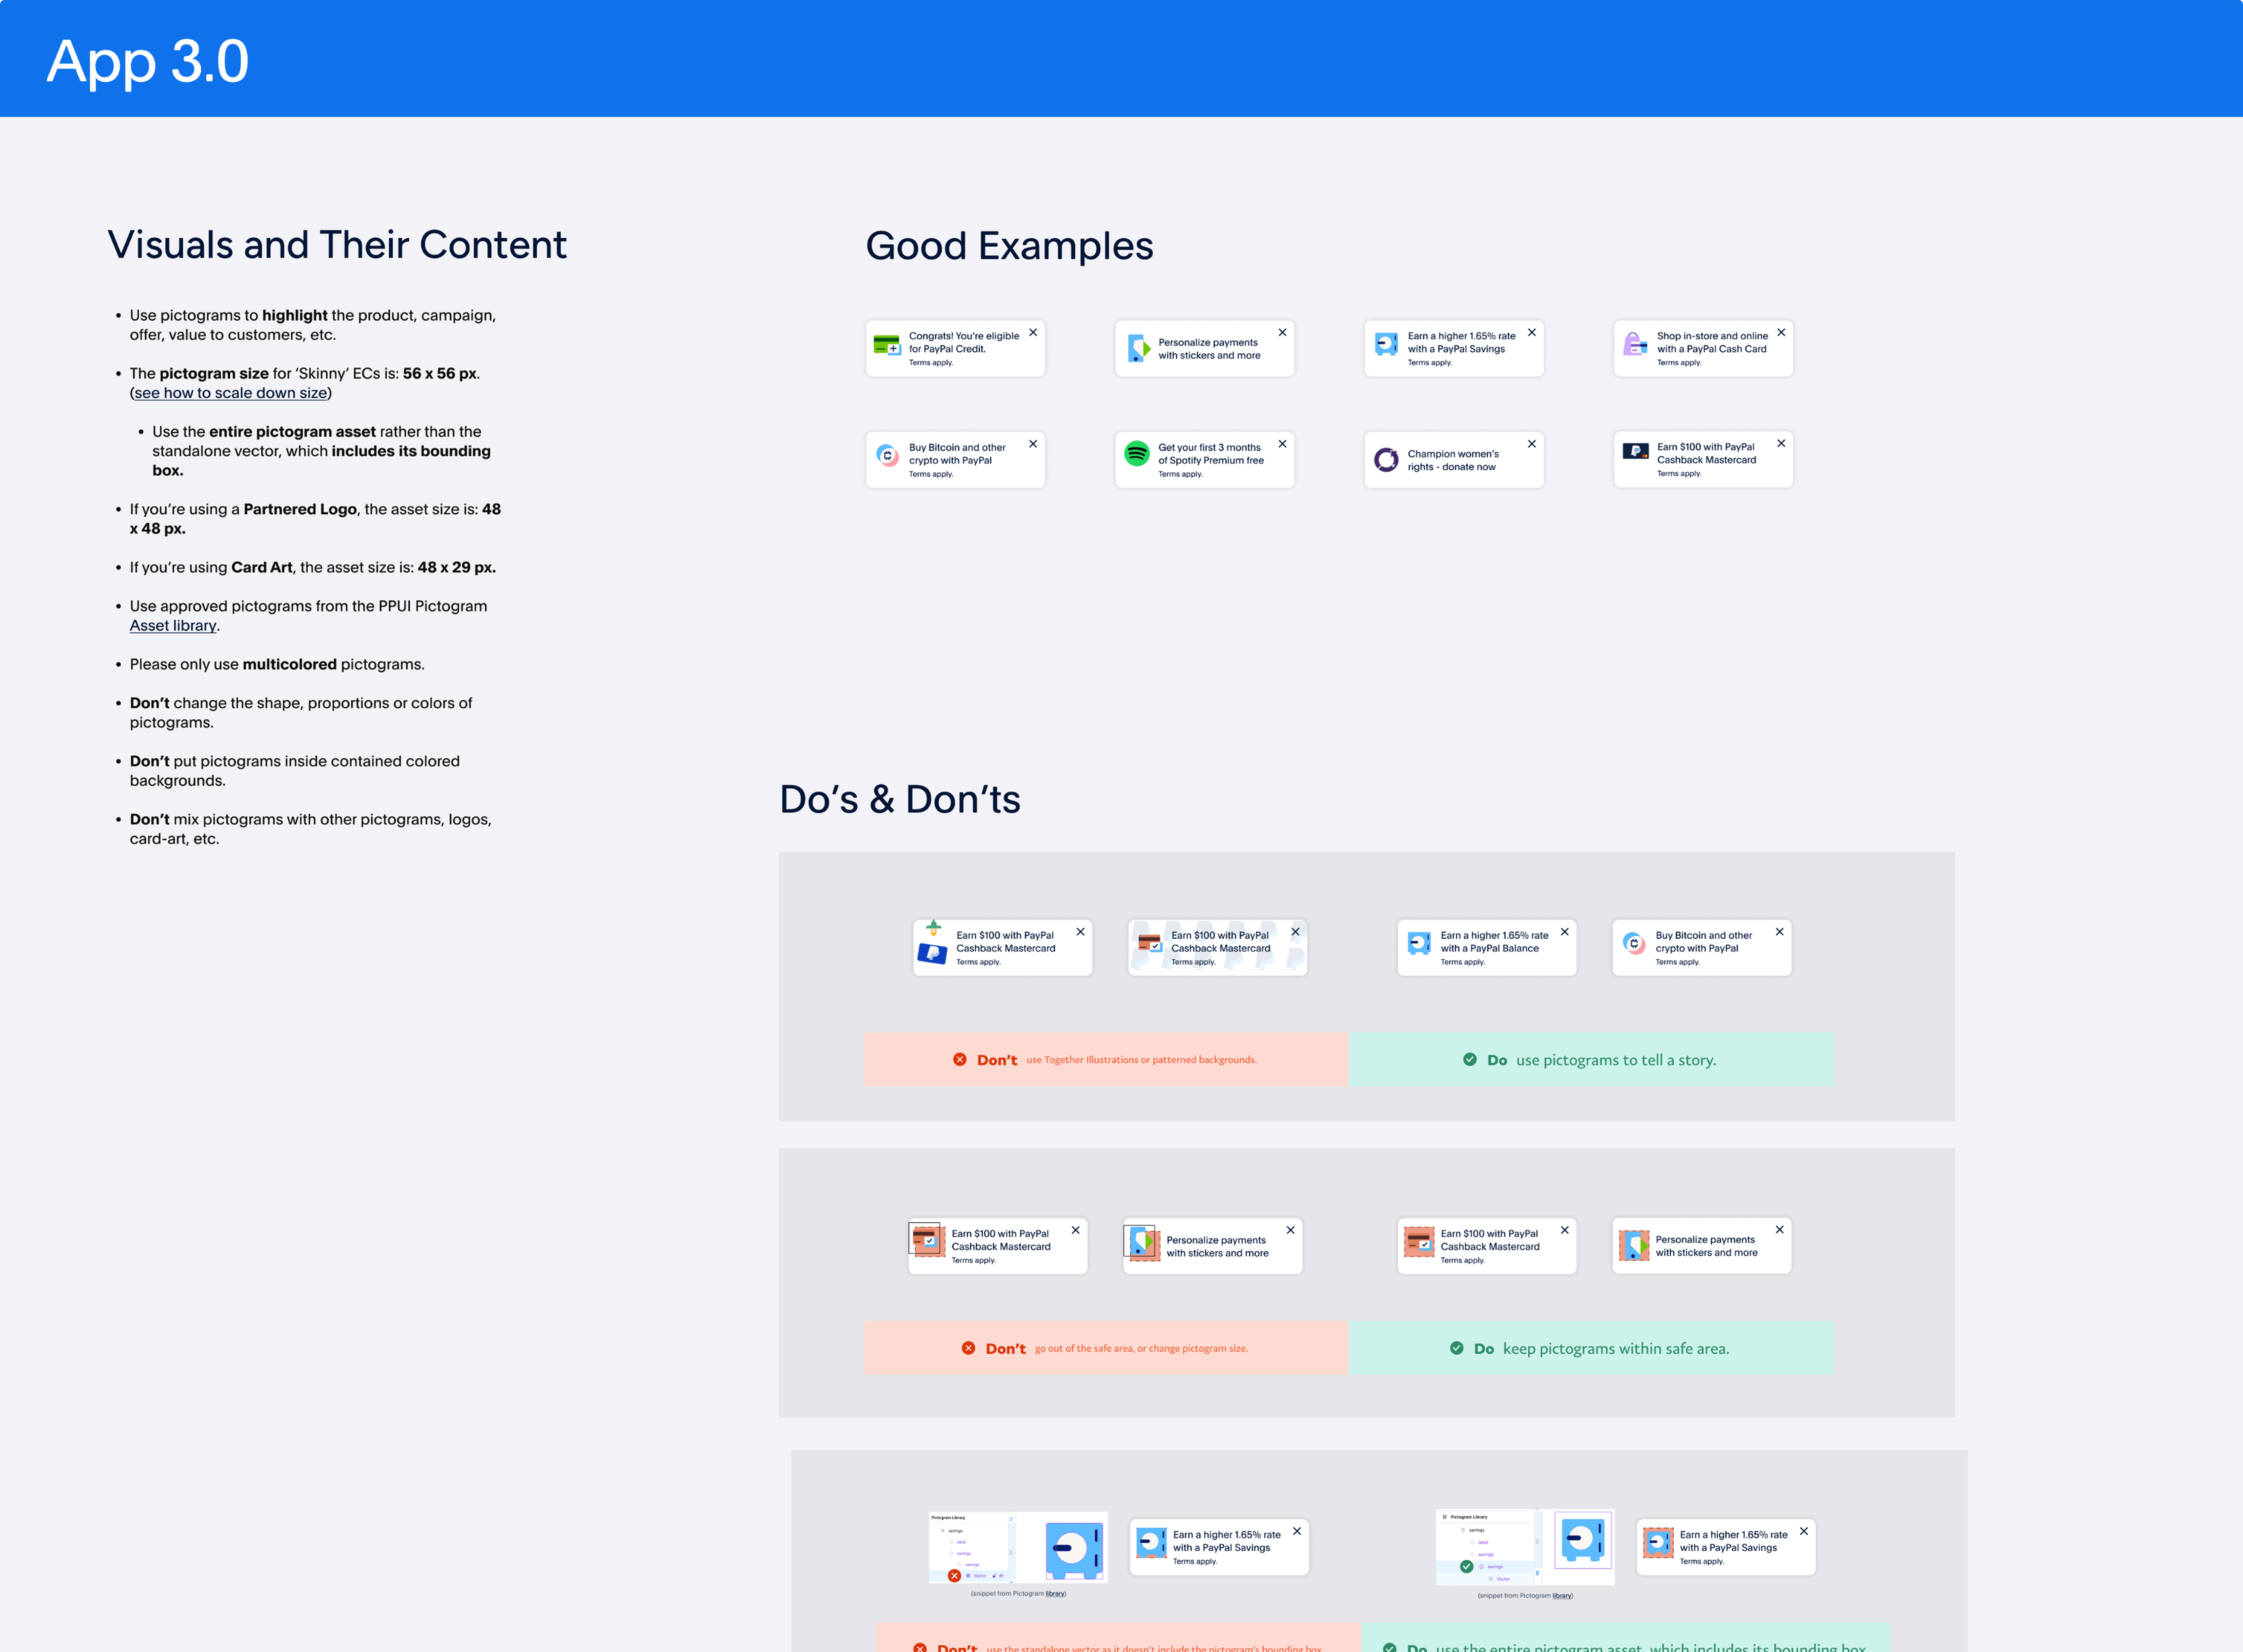Image resolution: width=2243 pixels, height=1652 pixels.
Task: Close the Spotify Premium free card
Action: (1282, 444)
